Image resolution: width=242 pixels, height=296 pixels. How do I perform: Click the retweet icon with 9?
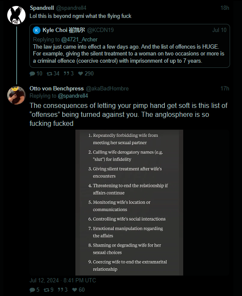pos(46,290)
